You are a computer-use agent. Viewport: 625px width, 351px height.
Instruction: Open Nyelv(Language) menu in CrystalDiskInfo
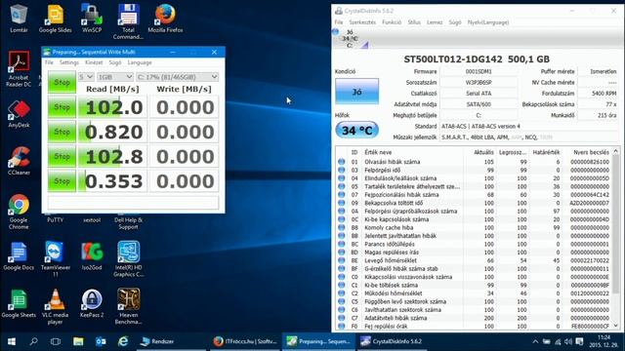click(x=488, y=22)
